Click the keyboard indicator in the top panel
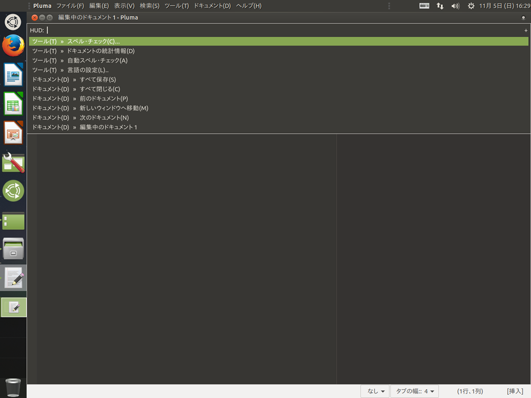Viewport: 531px width, 398px height. pos(424,6)
